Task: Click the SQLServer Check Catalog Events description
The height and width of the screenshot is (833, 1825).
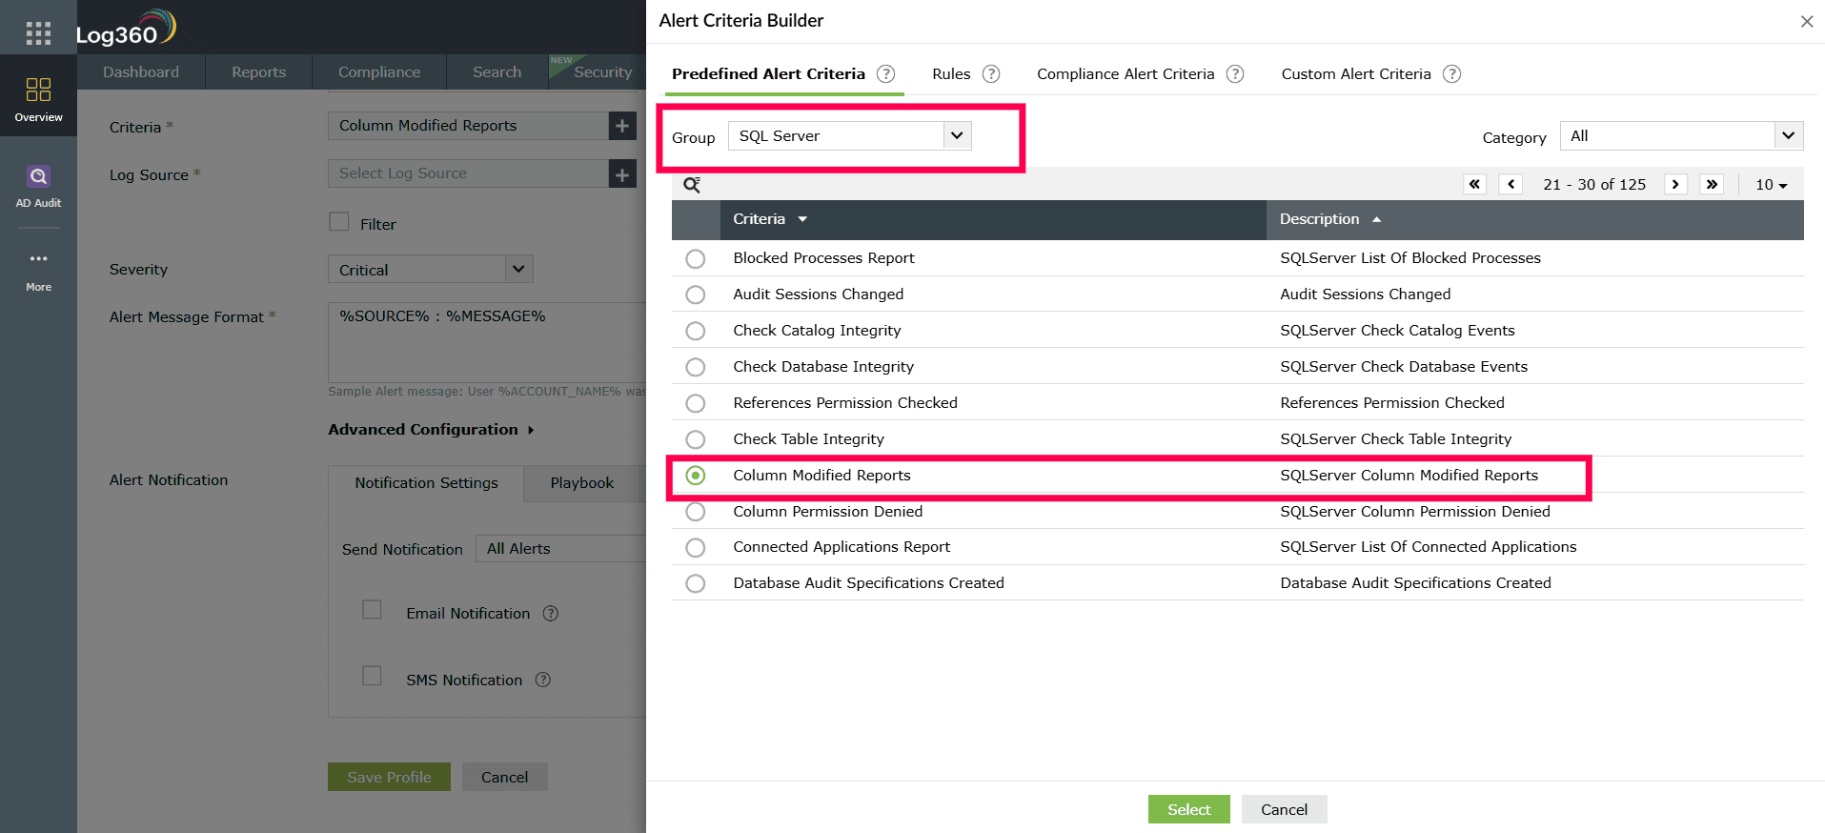Action: pos(1397,331)
